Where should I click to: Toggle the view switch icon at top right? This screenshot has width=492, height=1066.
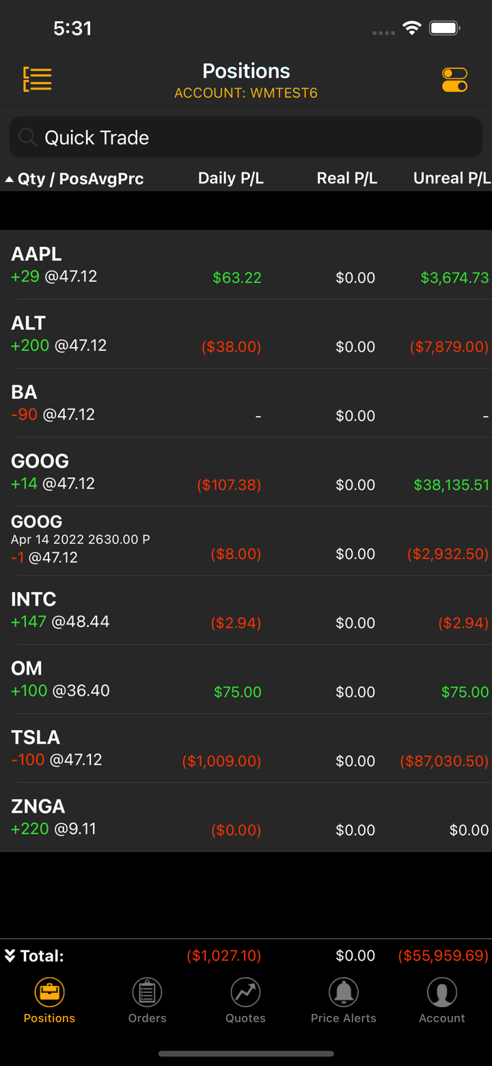(x=454, y=79)
